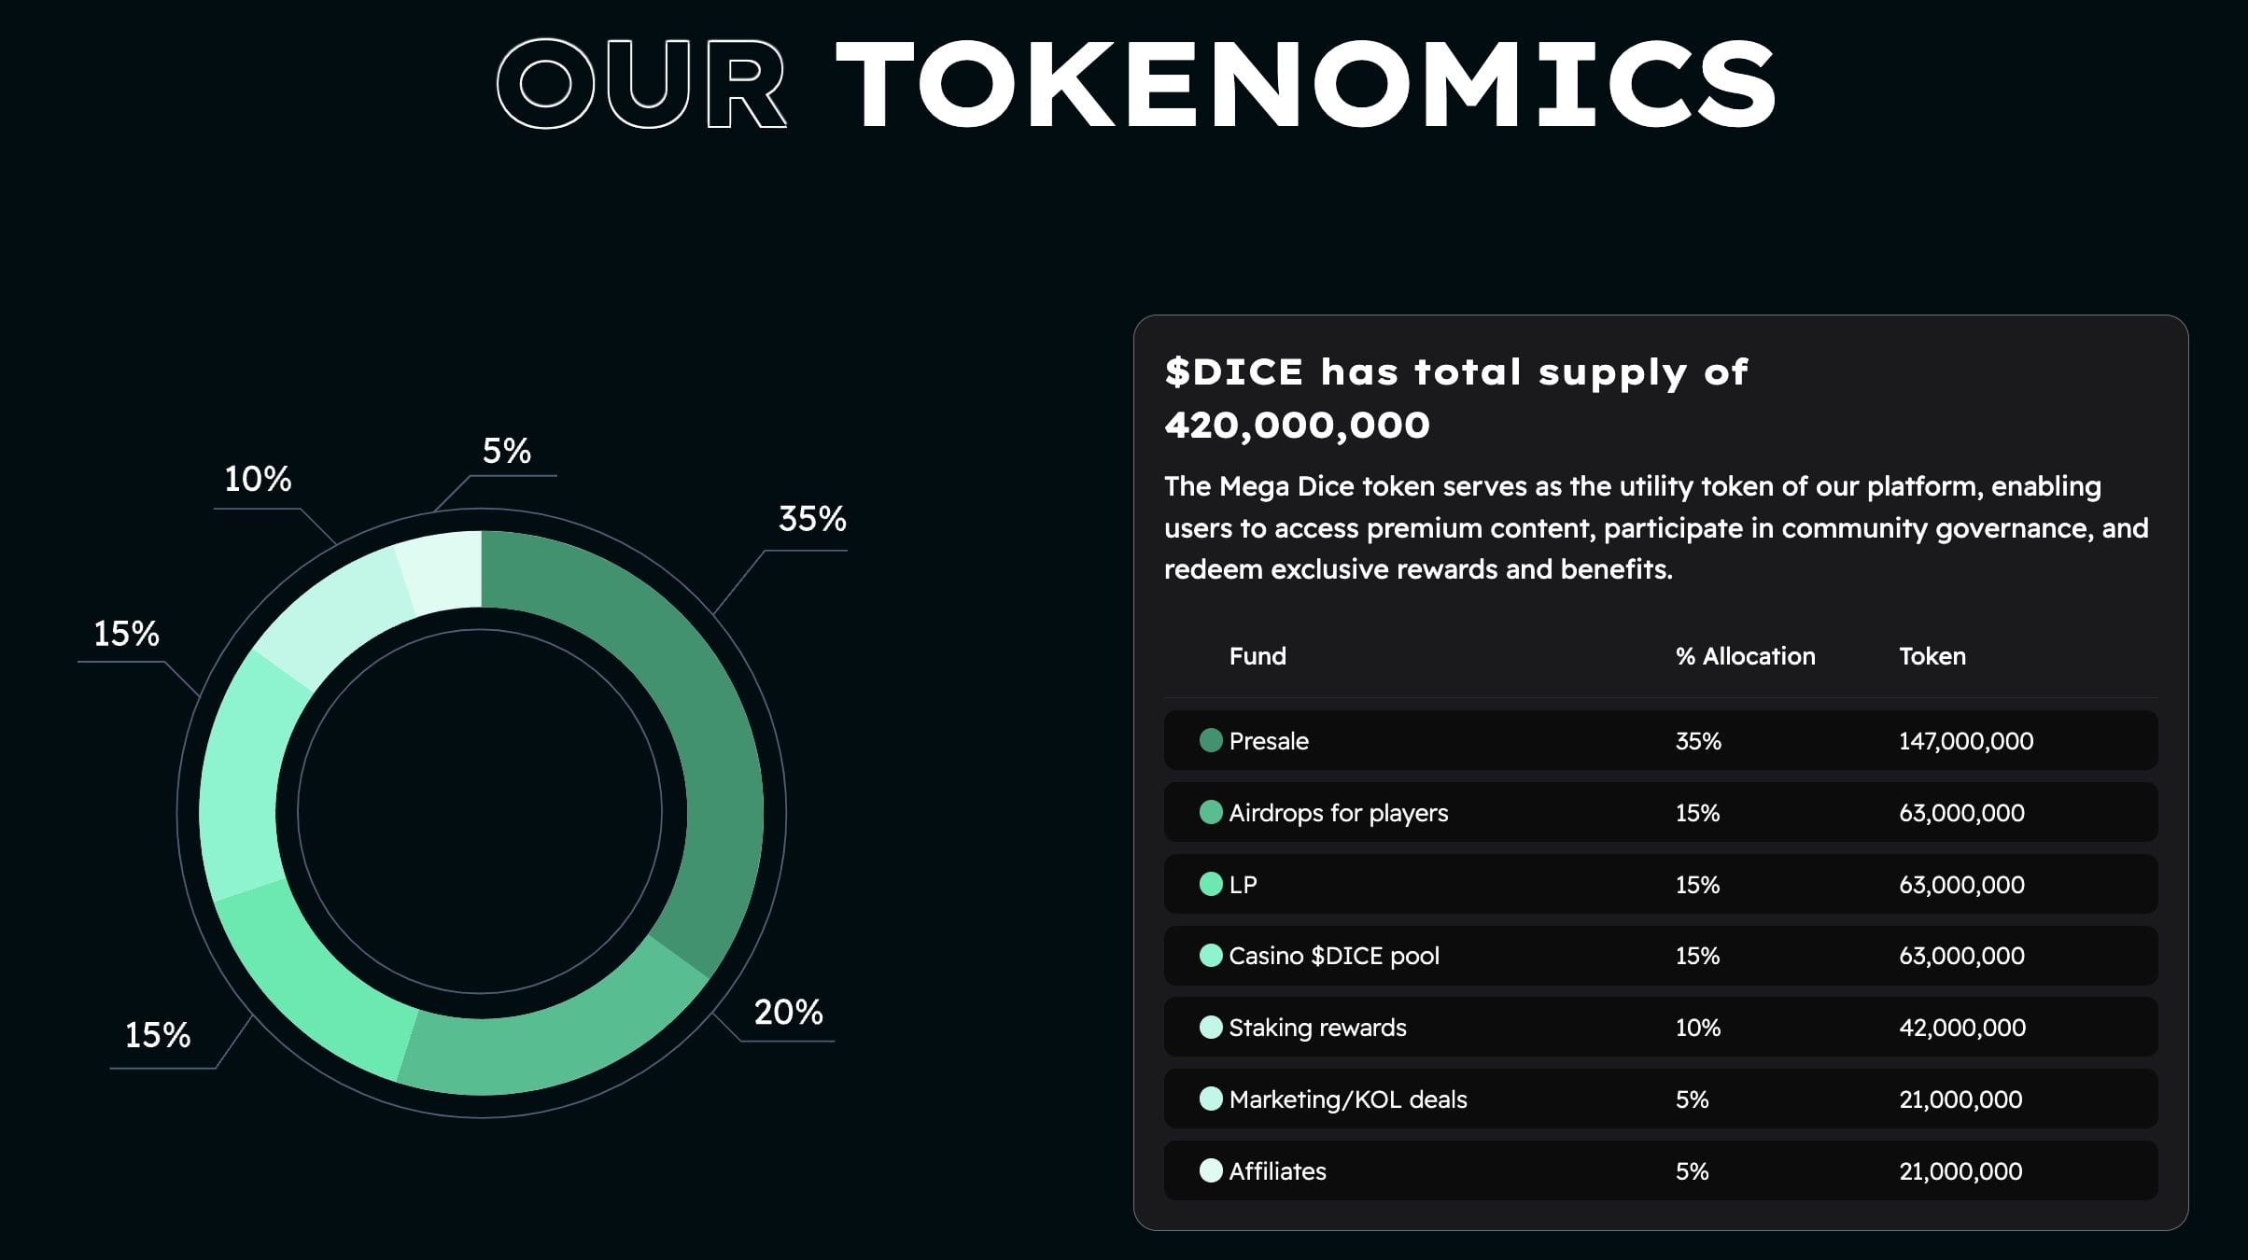Click the LP legend dot icon

pos(1211,884)
